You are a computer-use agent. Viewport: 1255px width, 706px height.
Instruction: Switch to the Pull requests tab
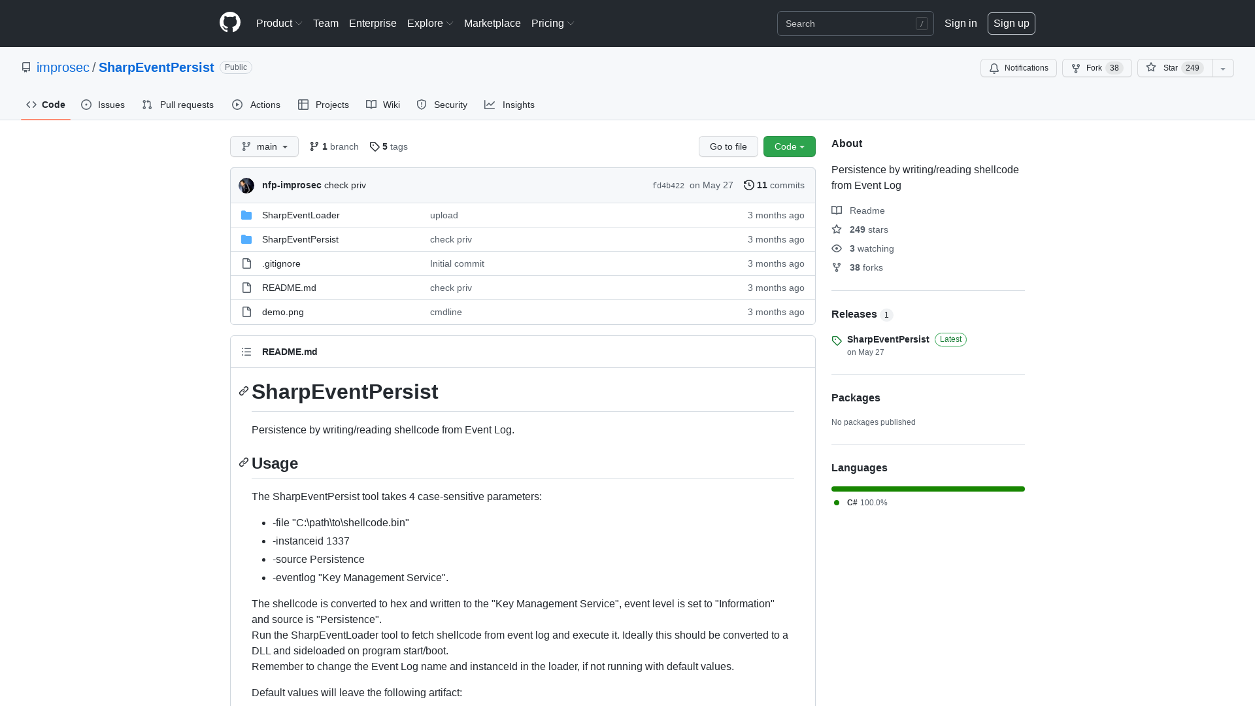click(x=178, y=105)
